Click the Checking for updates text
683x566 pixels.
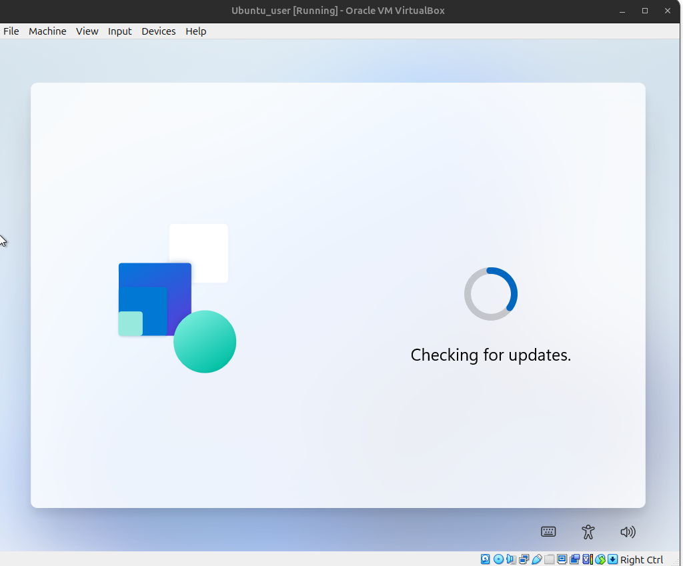click(490, 355)
